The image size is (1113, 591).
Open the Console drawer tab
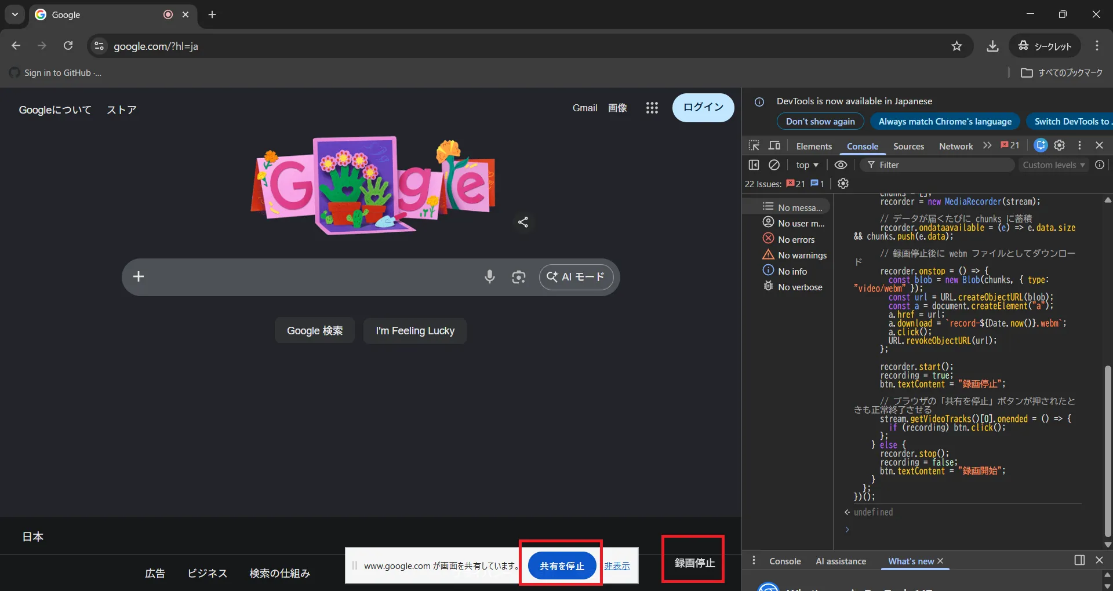(785, 561)
